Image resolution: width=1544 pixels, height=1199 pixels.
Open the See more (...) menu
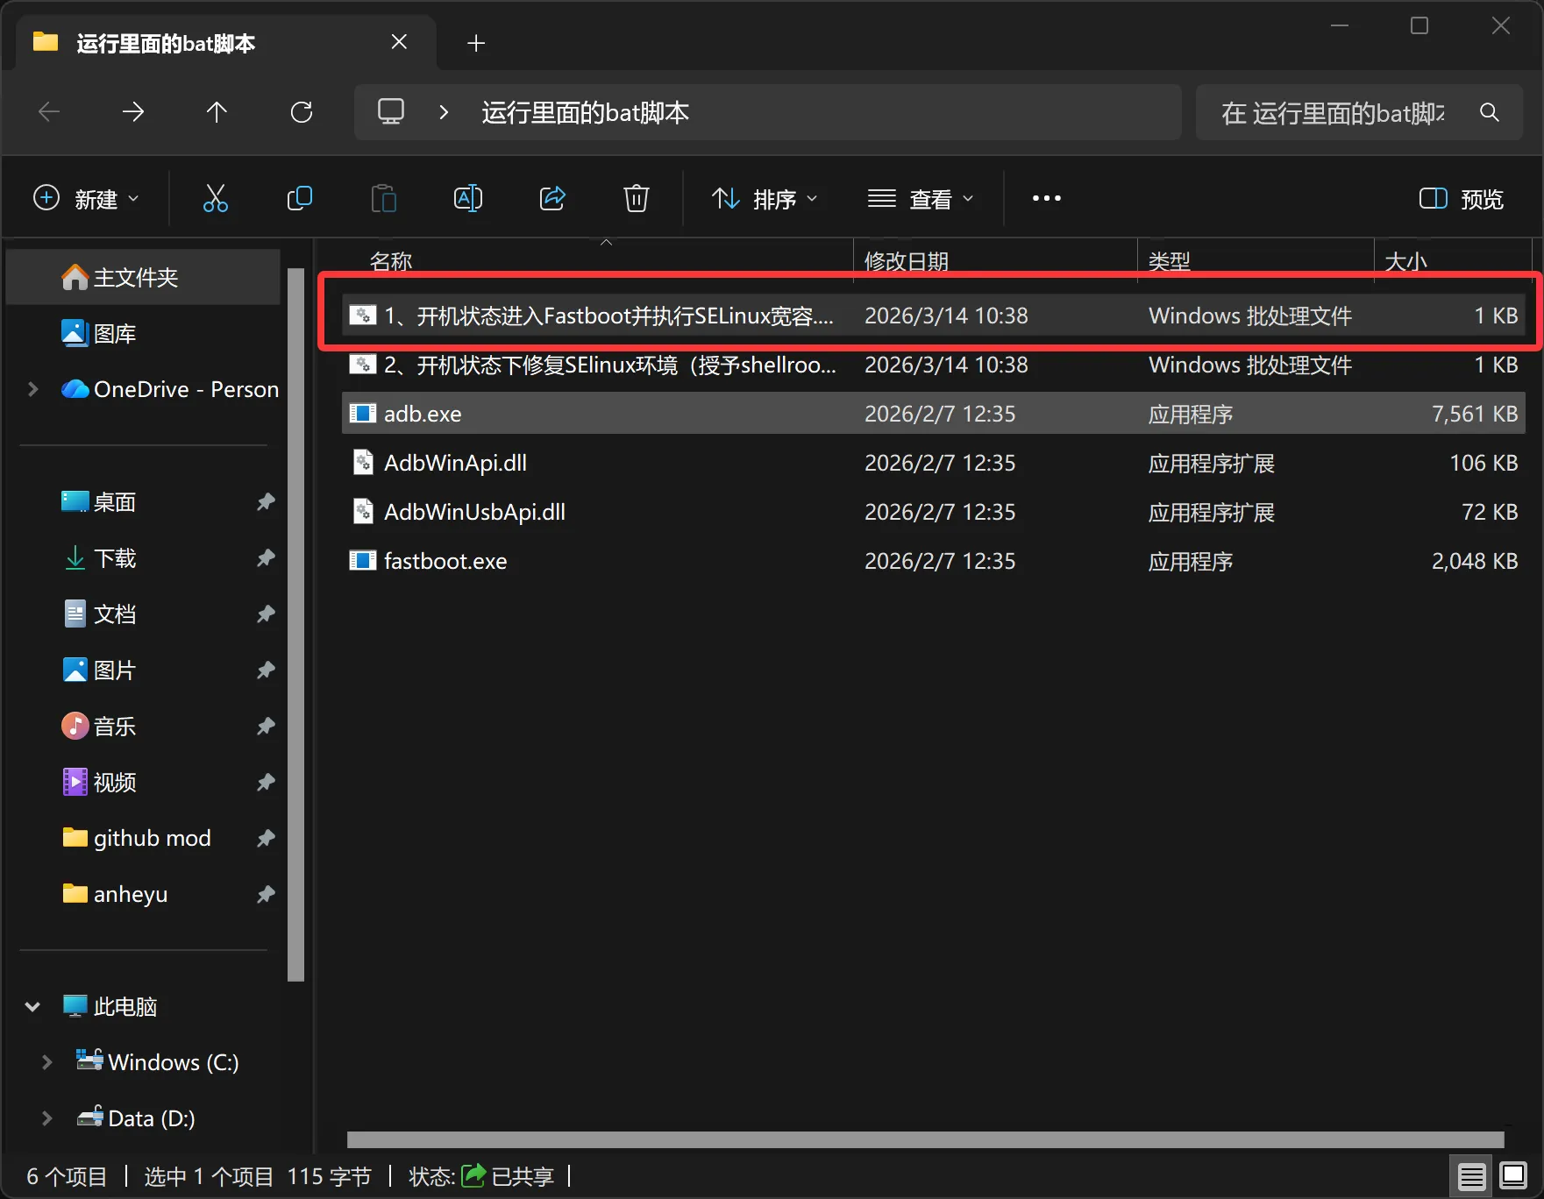point(1046,198)
